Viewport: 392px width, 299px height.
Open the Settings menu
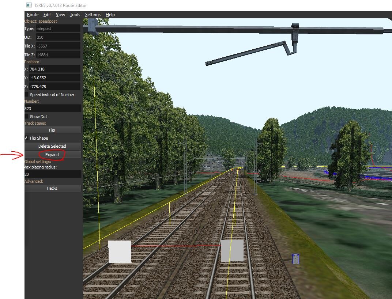[93, 15]
